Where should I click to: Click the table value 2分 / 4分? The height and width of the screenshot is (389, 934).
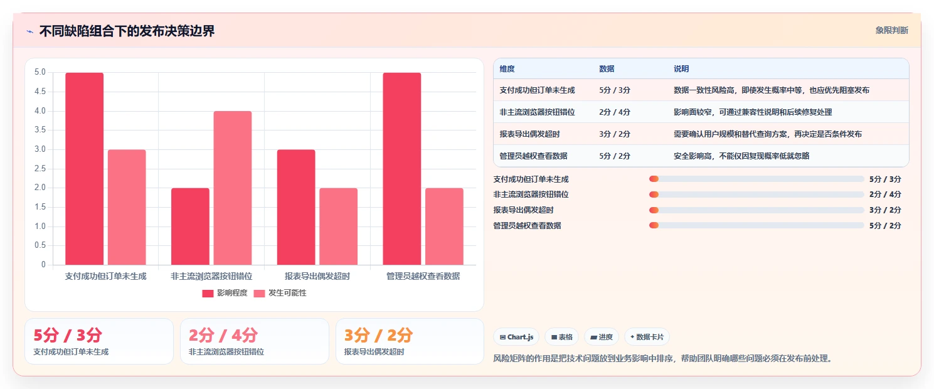pyautogui.click(x=615, y=112)
